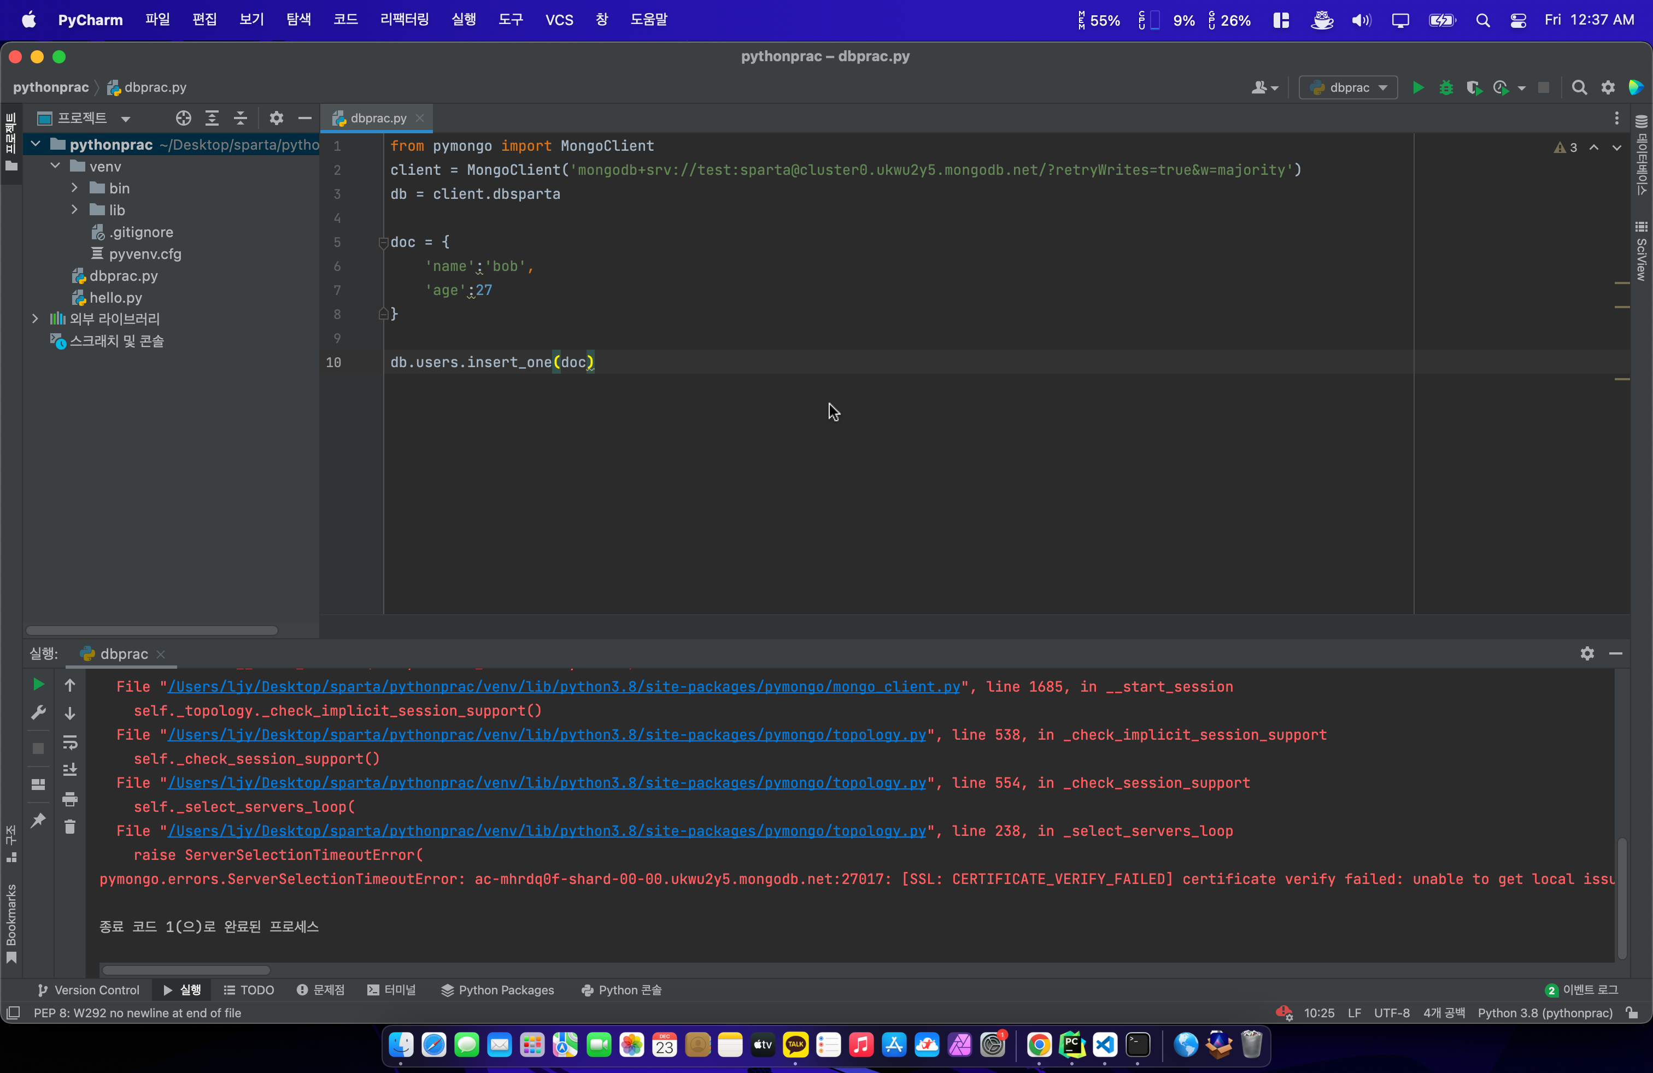Run dbprac with coverage

[x=1473, y=87]
